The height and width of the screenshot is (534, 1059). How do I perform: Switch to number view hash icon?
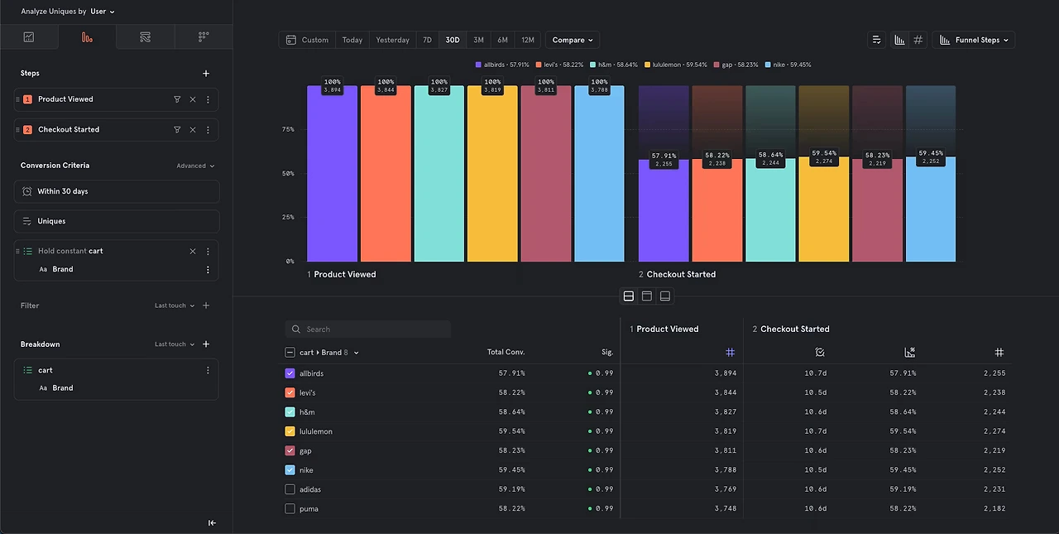(x=918, y=40)
